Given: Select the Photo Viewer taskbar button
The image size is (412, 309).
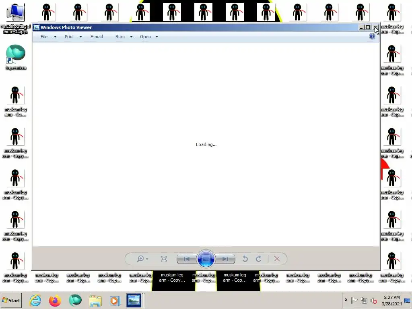Looking at the screenshot, I should [134, 300].
